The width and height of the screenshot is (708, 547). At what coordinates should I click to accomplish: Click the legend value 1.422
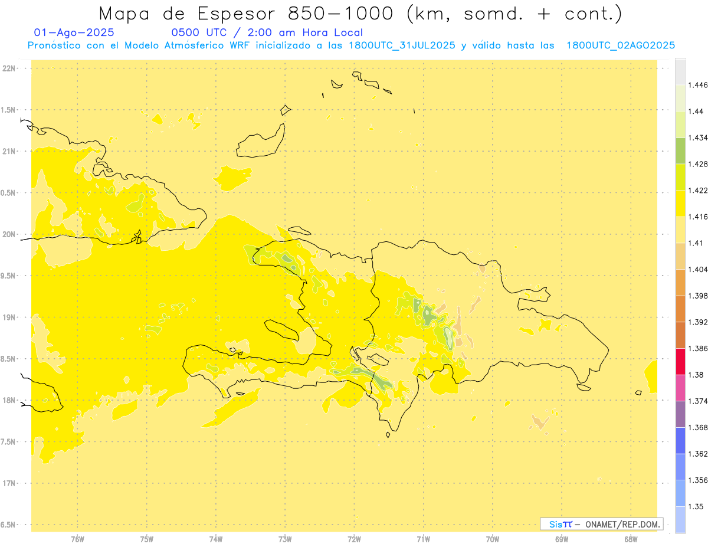pyautogui.click(x=699, y=190)
